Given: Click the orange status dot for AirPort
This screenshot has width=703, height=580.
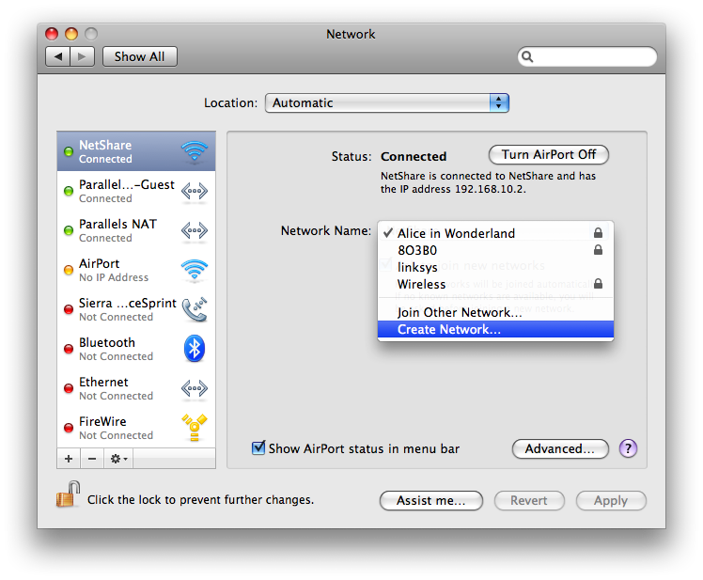Looking at the screenshot, I should 69,270.
